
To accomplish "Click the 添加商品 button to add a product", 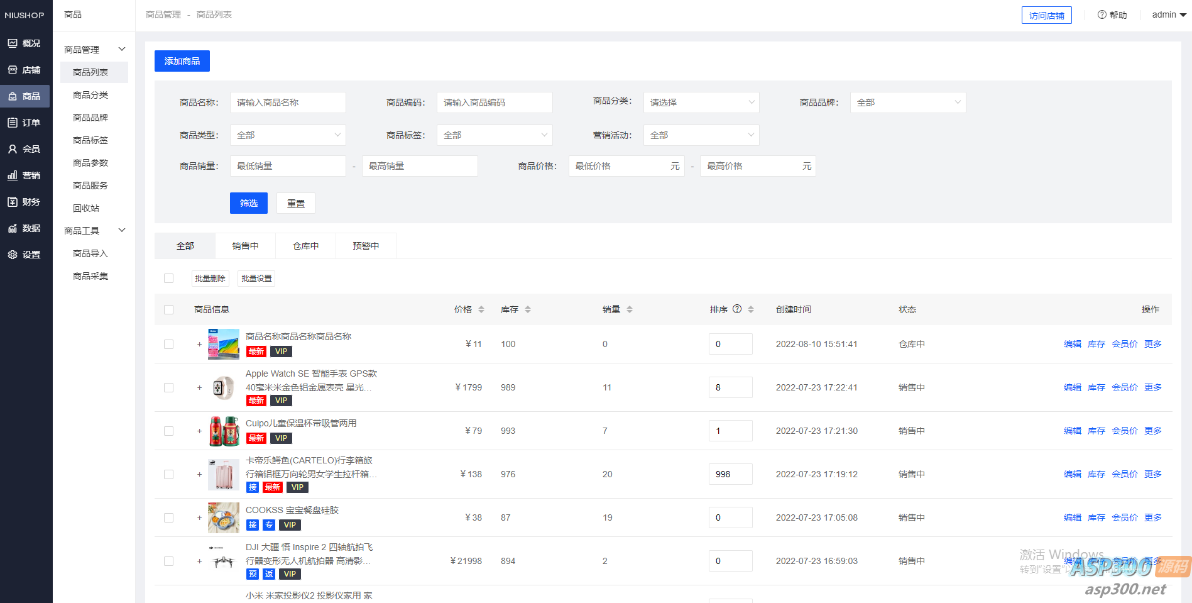I will coord(182,60).
